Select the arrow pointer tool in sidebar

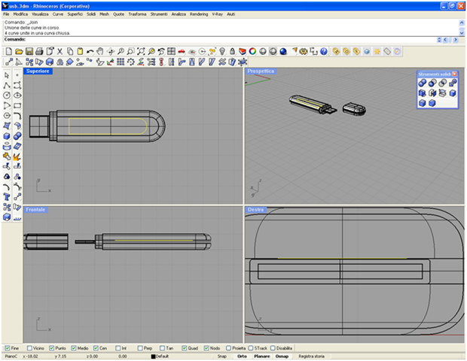[7, 75]
